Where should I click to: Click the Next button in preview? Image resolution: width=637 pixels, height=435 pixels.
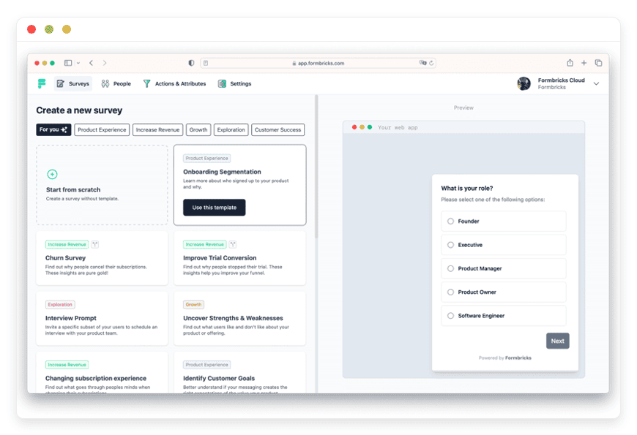pos(557,341)
